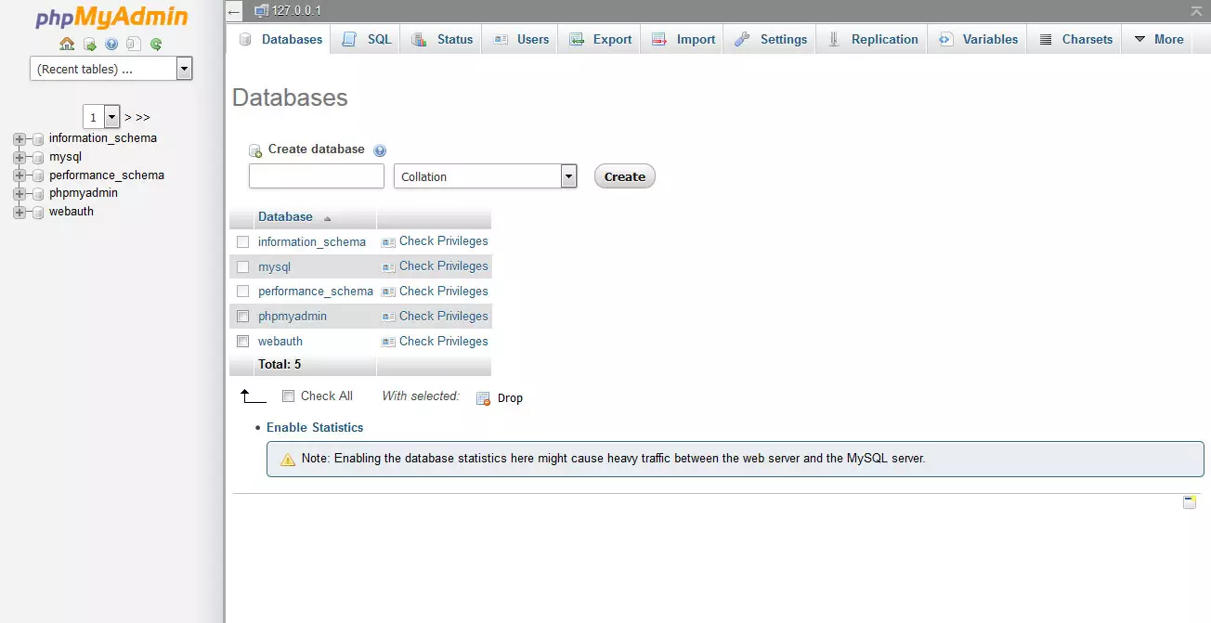Click the database icon next to phpmyadmin in the tree
This screenshot has height=623, width=1211.
38,194
